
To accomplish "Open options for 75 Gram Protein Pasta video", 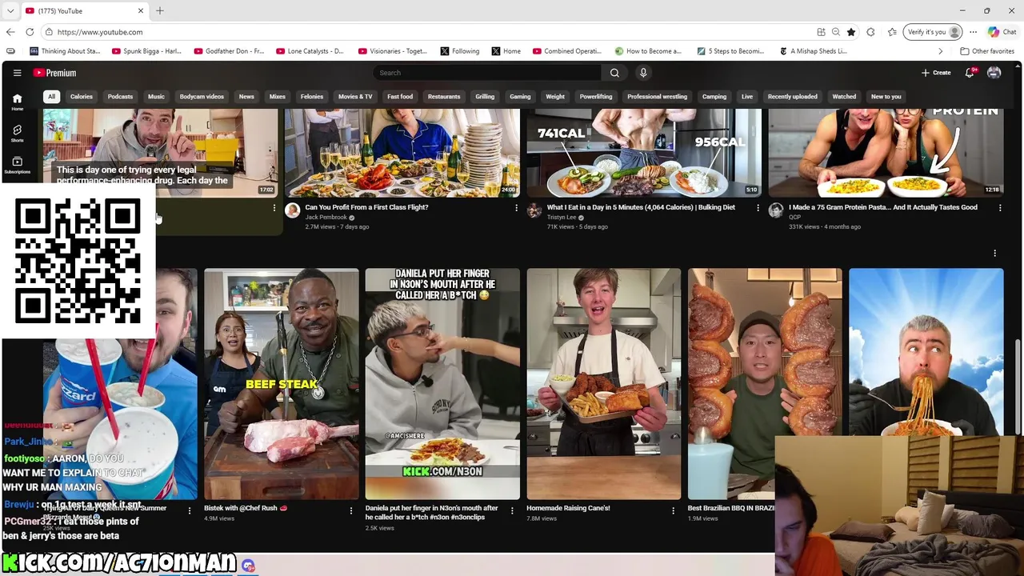I will pyautogui.click(x=999, y=208).
